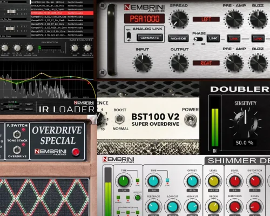Toggle red LINK button between PRE-AMP knobs
The width and height of the screenshot is (270, 216).
tap(234, 38)
